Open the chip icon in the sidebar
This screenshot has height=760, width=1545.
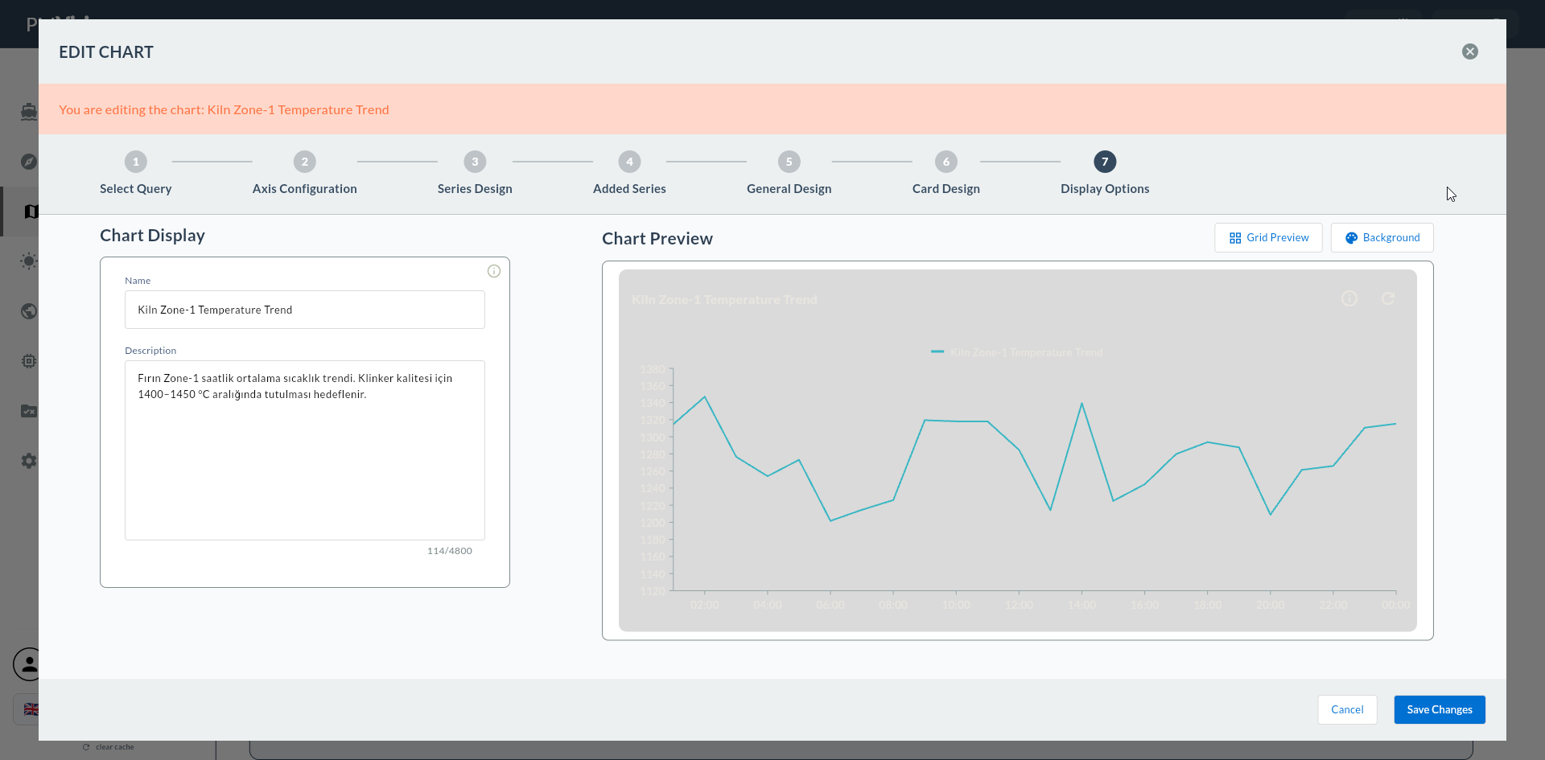click(29, 361)
